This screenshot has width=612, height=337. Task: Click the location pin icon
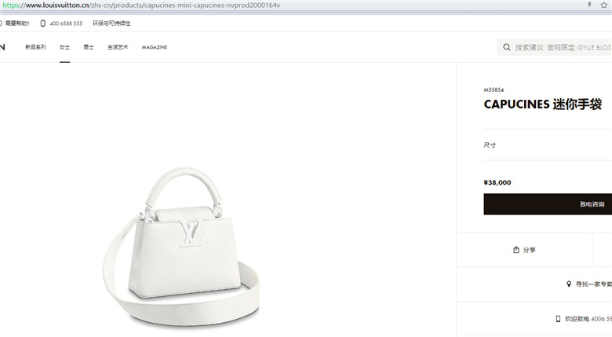(569, 284)
